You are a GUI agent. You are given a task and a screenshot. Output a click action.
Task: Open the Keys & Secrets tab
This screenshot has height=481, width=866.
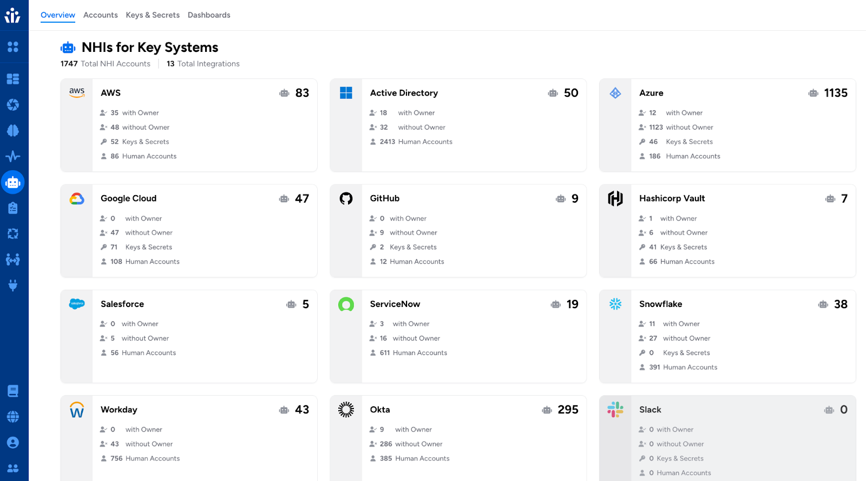153,15
